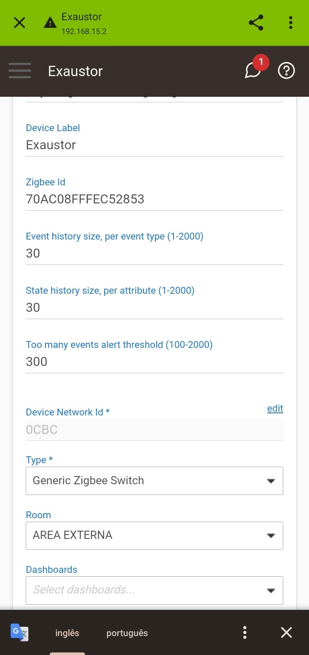Dismiss the translation bar
This screenshot has height=655, width=309.
286,633
